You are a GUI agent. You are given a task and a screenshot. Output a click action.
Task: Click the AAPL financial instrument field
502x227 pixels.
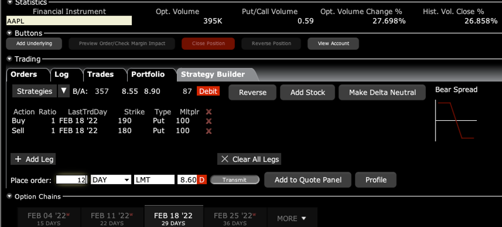pos(69,21)
